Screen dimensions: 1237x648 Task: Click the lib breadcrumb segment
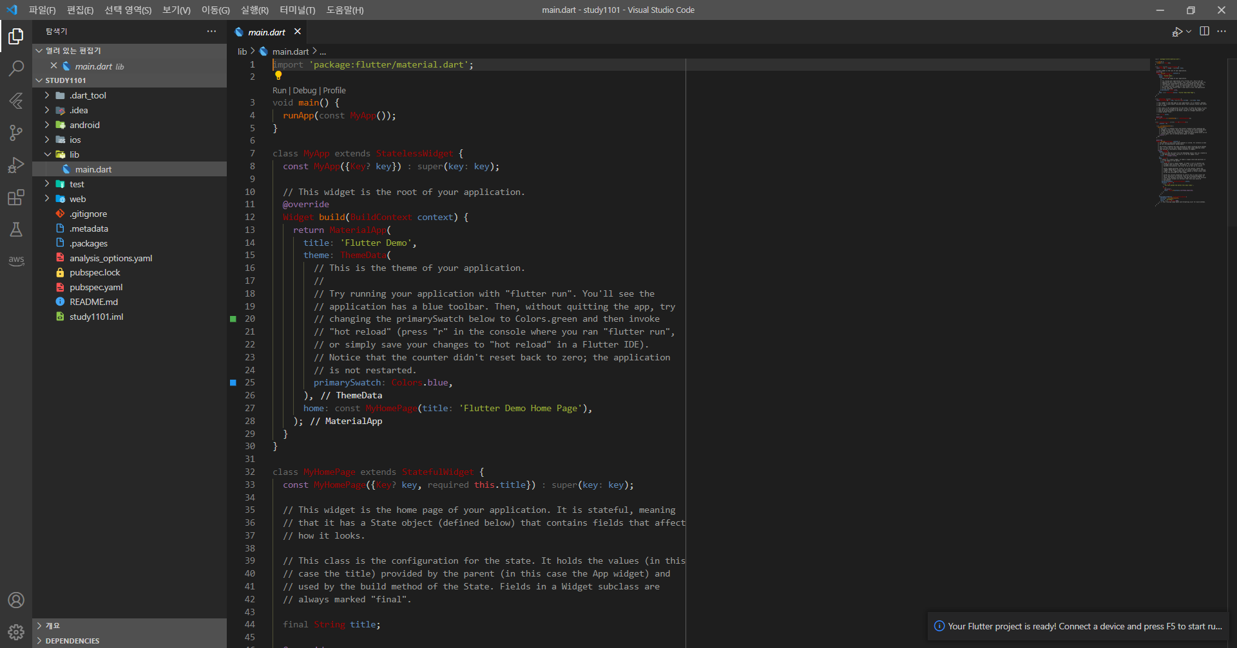(242, 51)
